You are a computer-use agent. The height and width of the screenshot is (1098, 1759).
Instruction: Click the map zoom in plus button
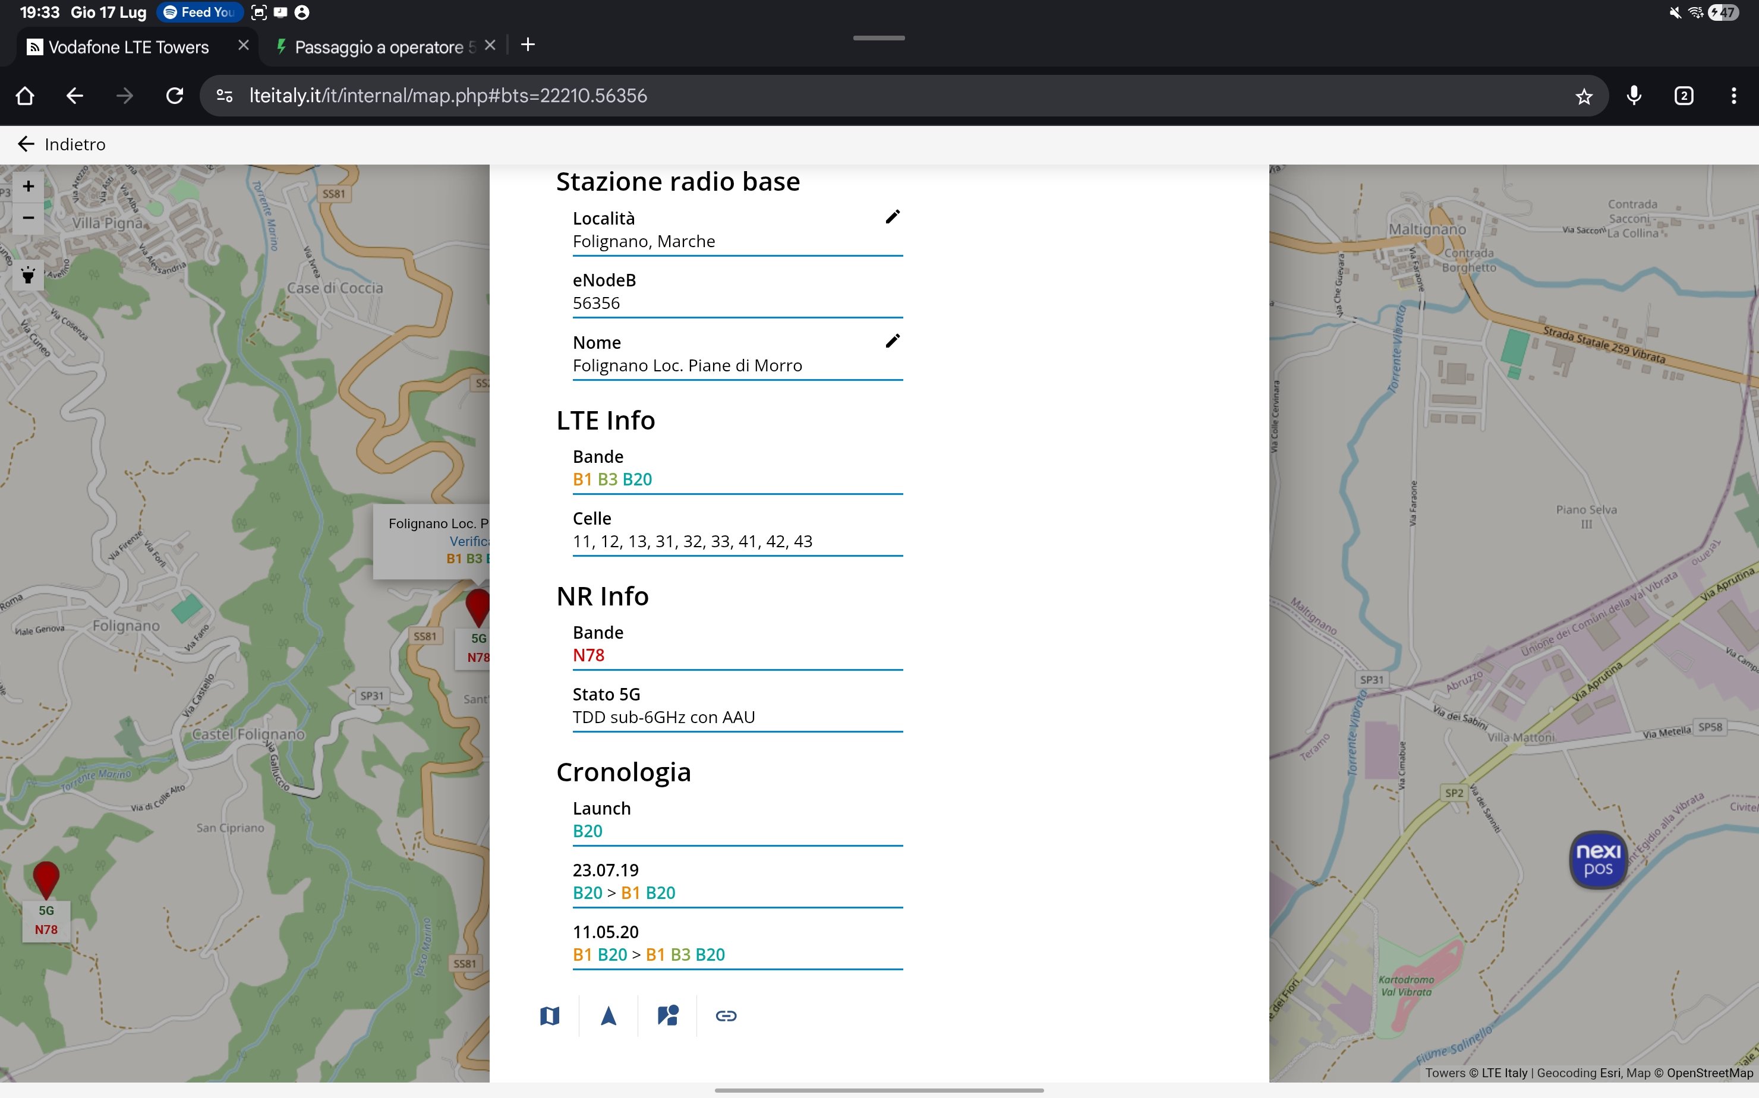[27, 187]
